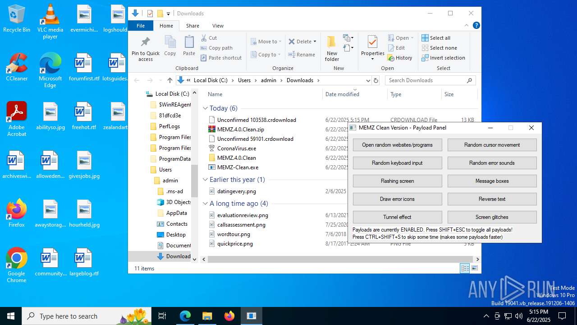The height and width of the screenshot is (325, 577).
Task: Toggle Screen glitches payload
Action: (492, 217)
